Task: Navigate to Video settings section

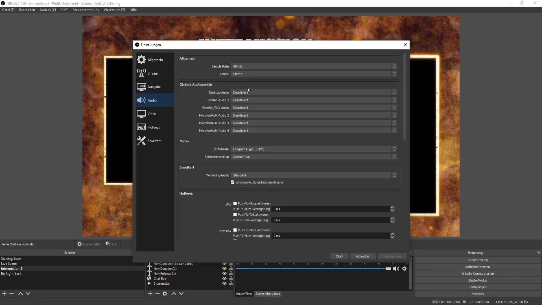Action: point(152,114)
